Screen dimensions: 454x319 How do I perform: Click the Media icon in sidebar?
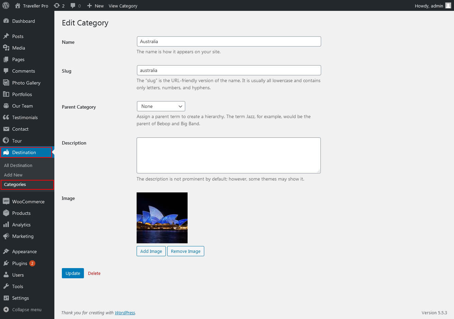[x=6, y=48]
